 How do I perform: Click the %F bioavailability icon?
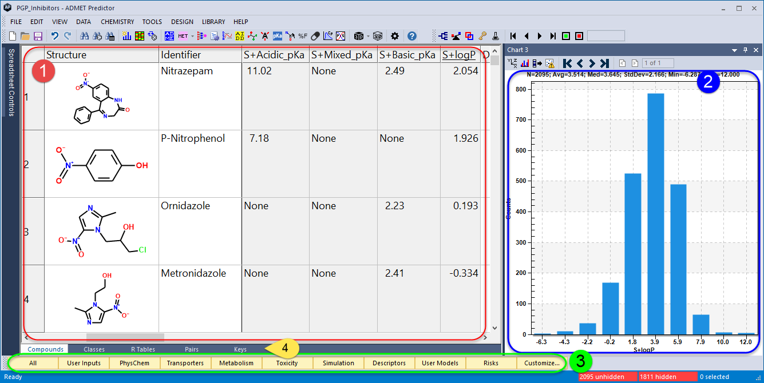303,35
